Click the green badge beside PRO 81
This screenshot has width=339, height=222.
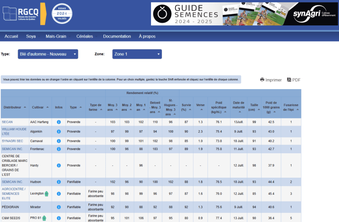pyautogui.click(x=44, y=218)
